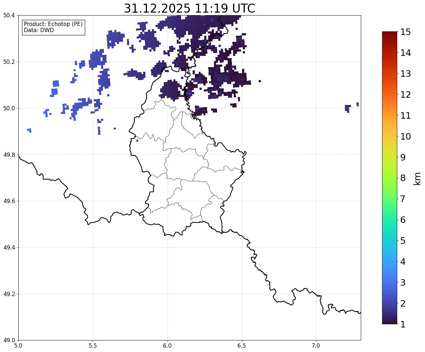Screen dimensions: 425x352
Task: Click the x-axis label "7.0"
Action: pos(316,346)
